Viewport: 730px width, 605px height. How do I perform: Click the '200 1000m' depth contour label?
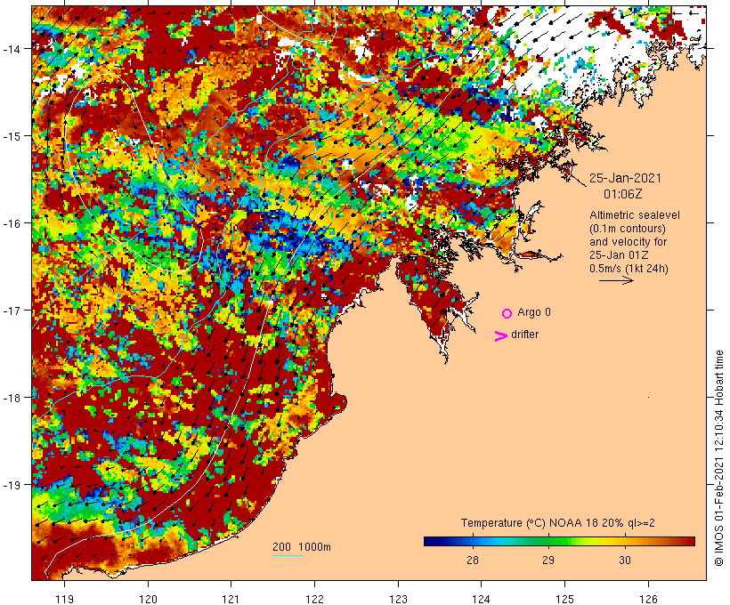click(302, 547)
